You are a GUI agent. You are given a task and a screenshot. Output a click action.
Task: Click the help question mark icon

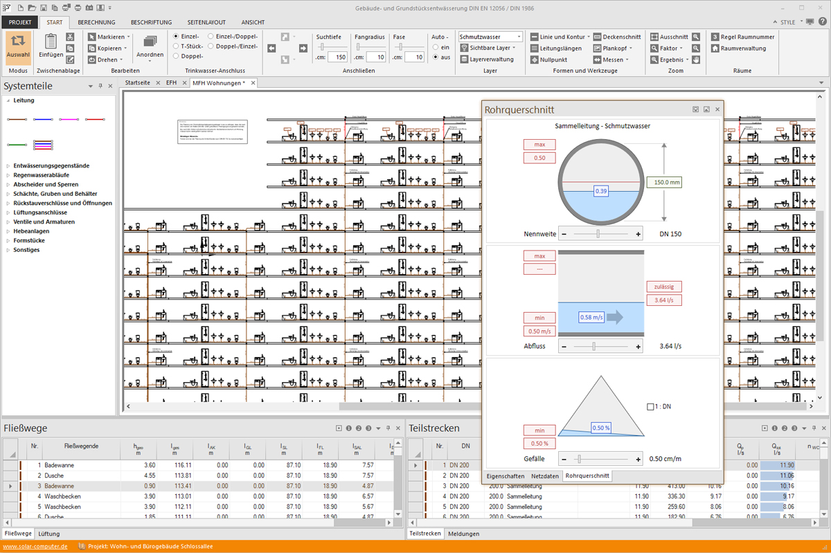coord(822,22)
